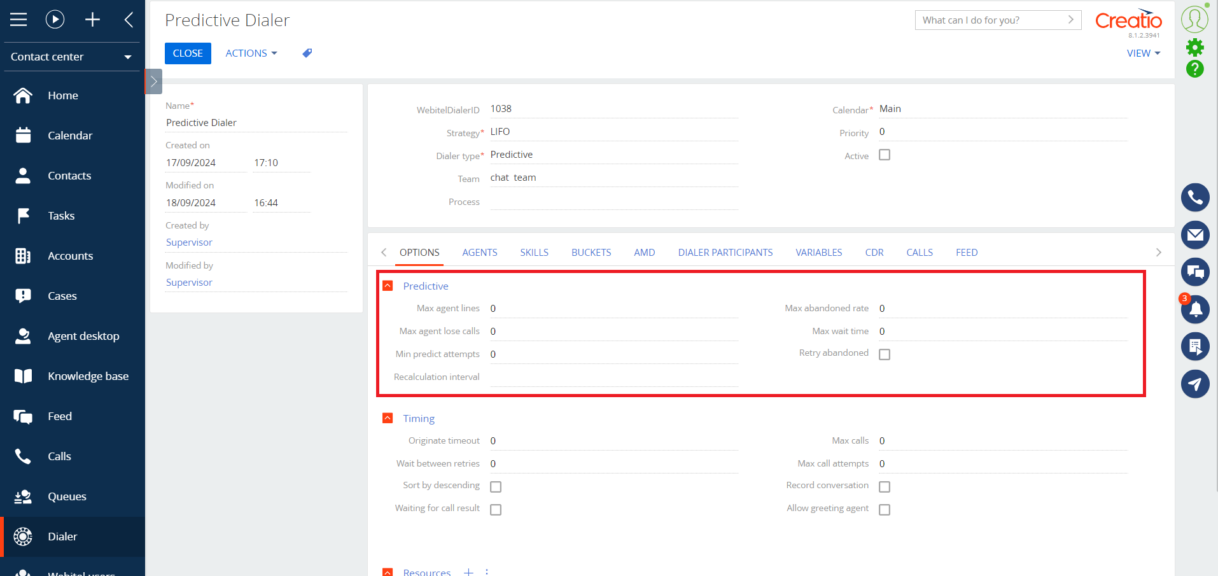Toggle the Retry abandoned checkbox
Screen dimensions: 1218x576
[x=885, y=355]
